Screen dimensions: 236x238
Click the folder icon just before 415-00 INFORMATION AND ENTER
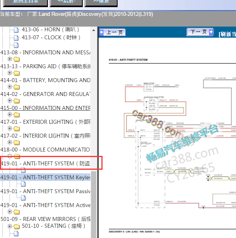pyautogui.click(x=17, y=101)
